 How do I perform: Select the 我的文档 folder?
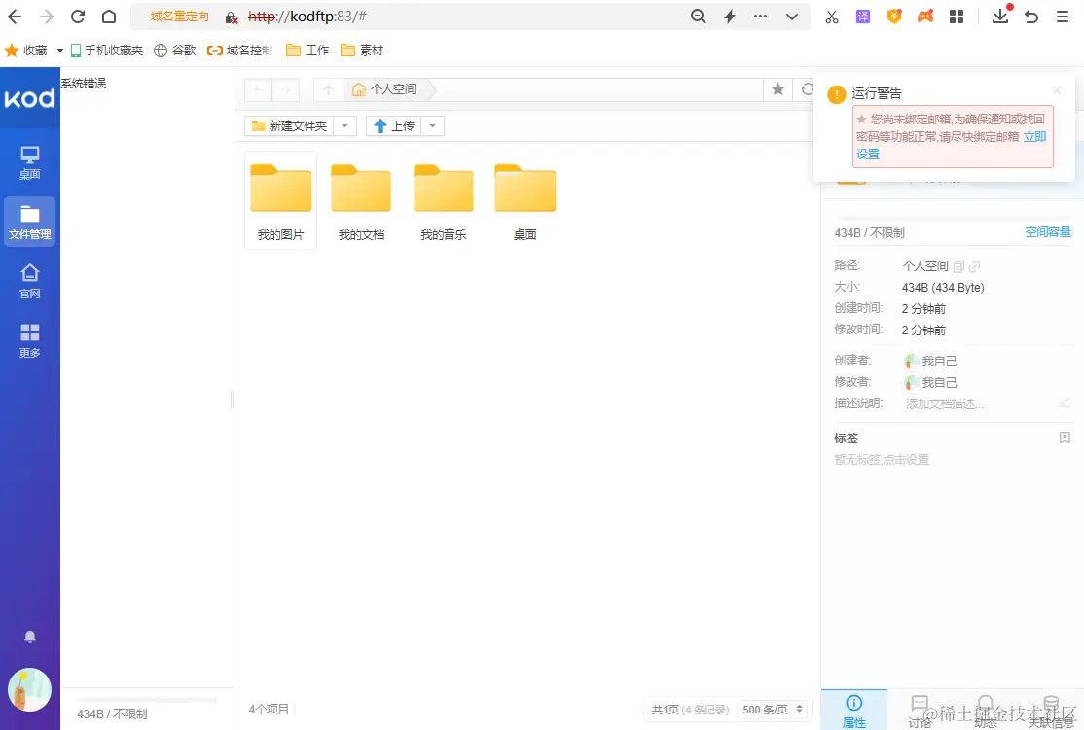tap(361, 200)
